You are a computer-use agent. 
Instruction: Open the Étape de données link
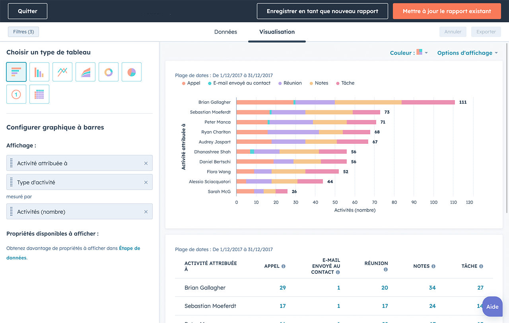coord(129,248)
